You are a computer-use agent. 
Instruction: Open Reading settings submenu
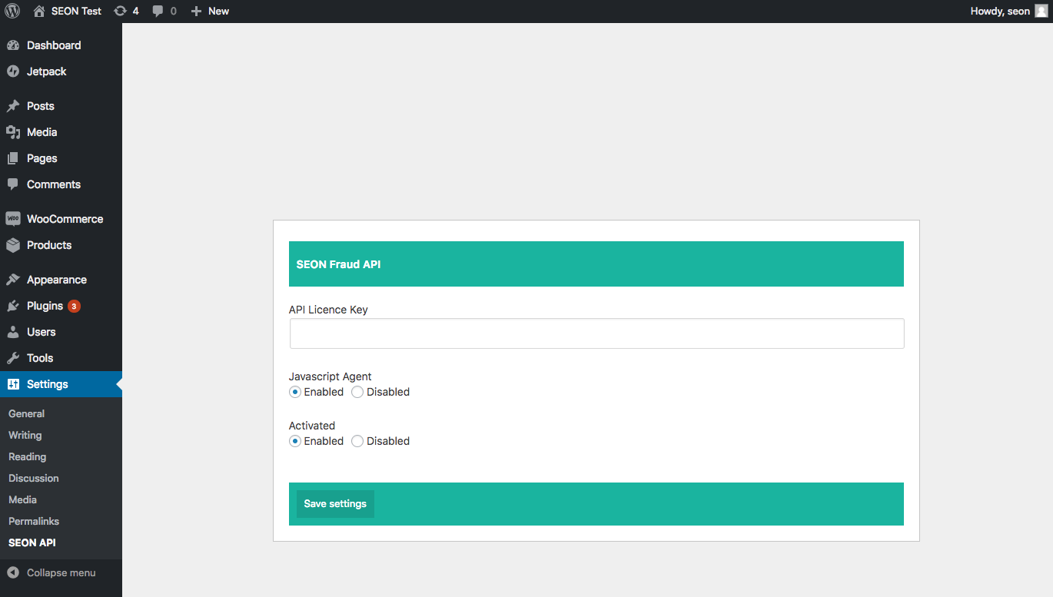(28, 456)
